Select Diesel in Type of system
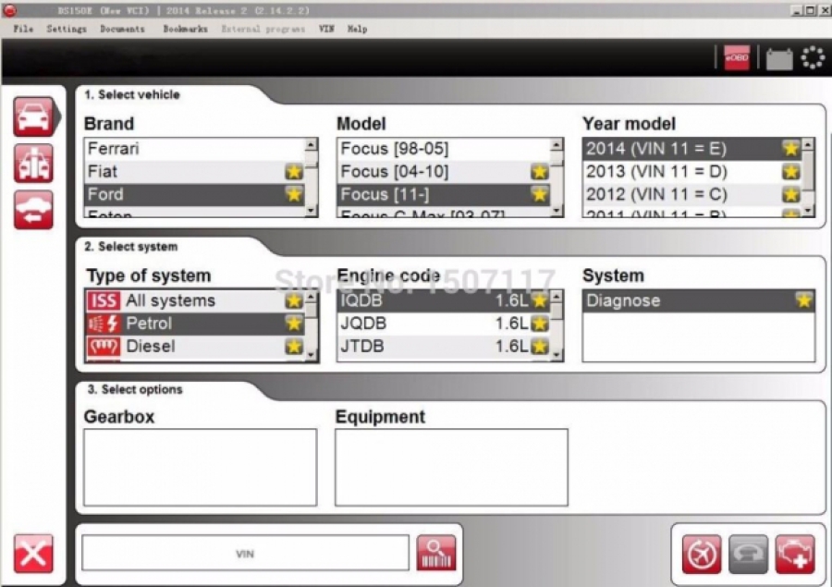The width and height of the screenshot is (832, 587). point(150,347)
